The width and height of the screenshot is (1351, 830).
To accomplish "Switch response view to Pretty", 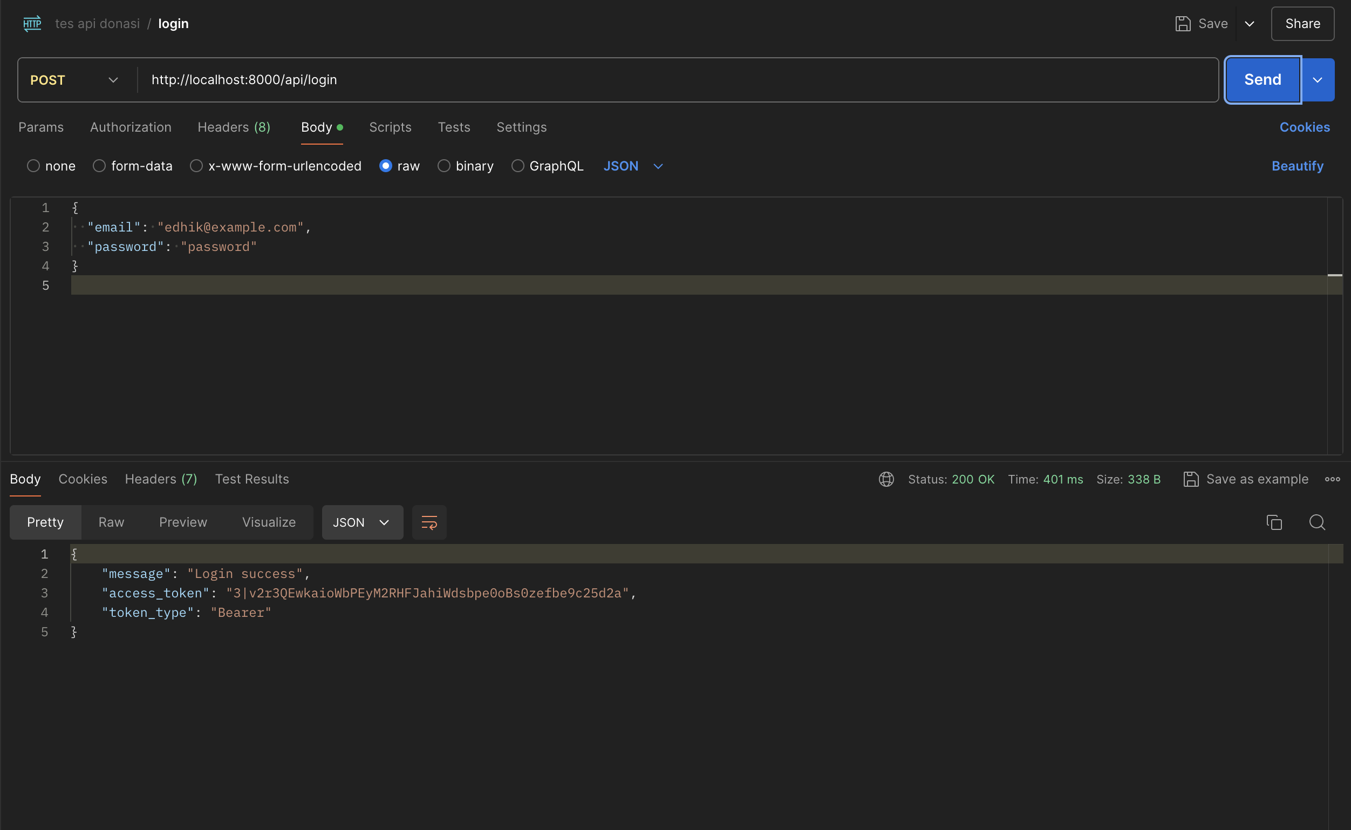I will click(x=45, y=522).
